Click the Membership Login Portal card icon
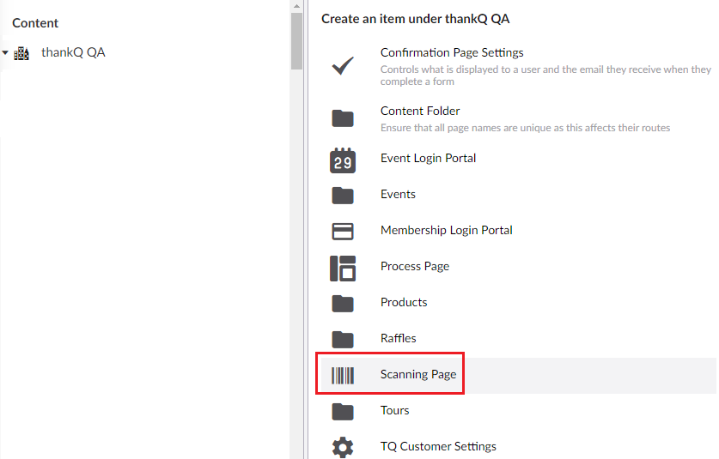This screenshot has height=459, width=719. pyautogui.click(x=343, y=232)
